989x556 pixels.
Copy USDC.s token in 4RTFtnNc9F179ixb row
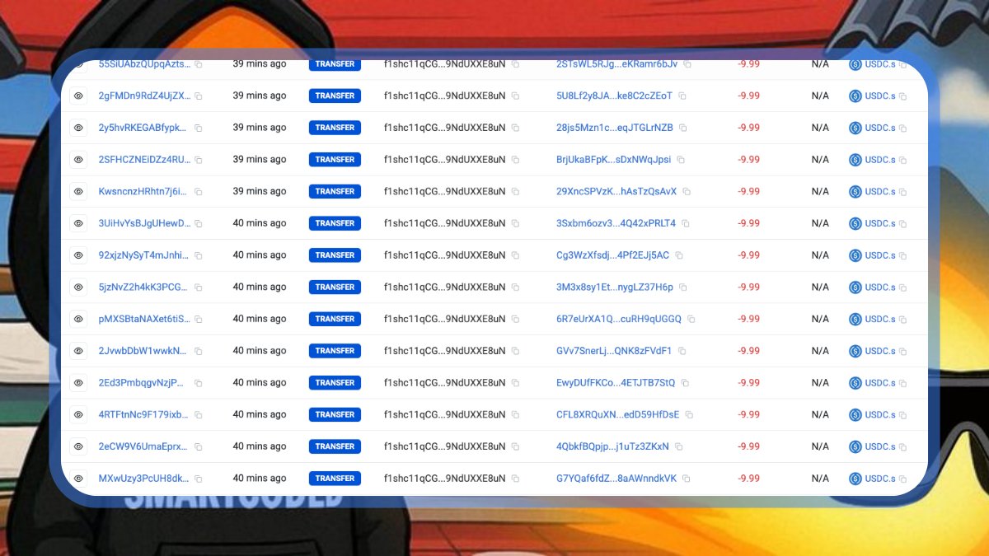(x=902, y=415)
